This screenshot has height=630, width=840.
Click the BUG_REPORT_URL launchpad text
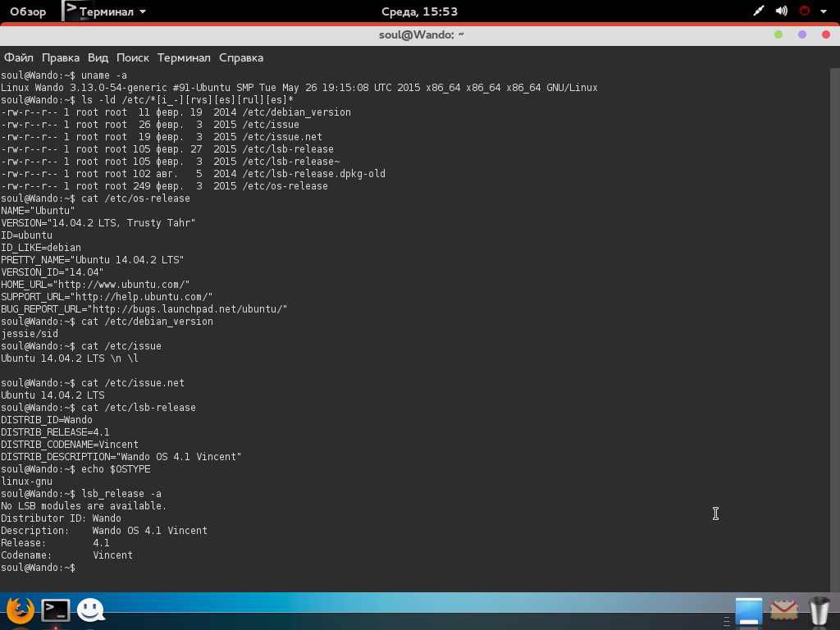click(144, 309)
